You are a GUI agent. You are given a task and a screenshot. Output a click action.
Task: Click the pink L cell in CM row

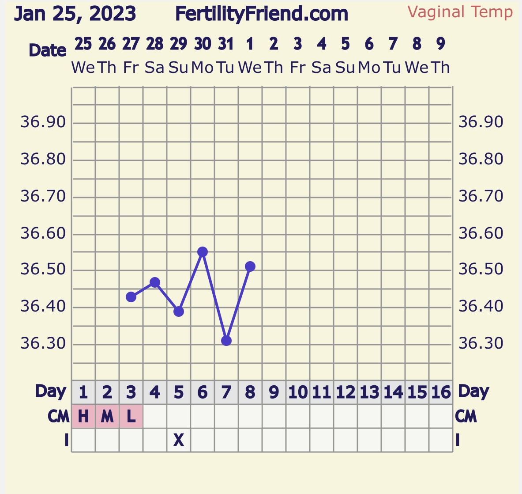tap(131, 416)
